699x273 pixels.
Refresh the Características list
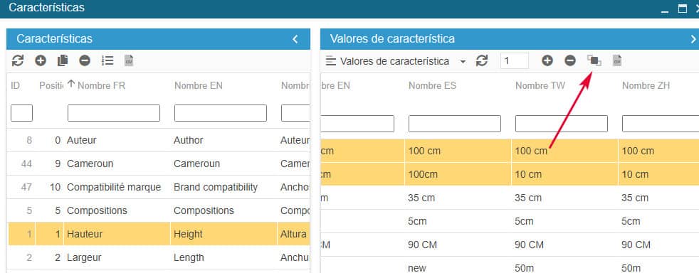click(17, 60)
